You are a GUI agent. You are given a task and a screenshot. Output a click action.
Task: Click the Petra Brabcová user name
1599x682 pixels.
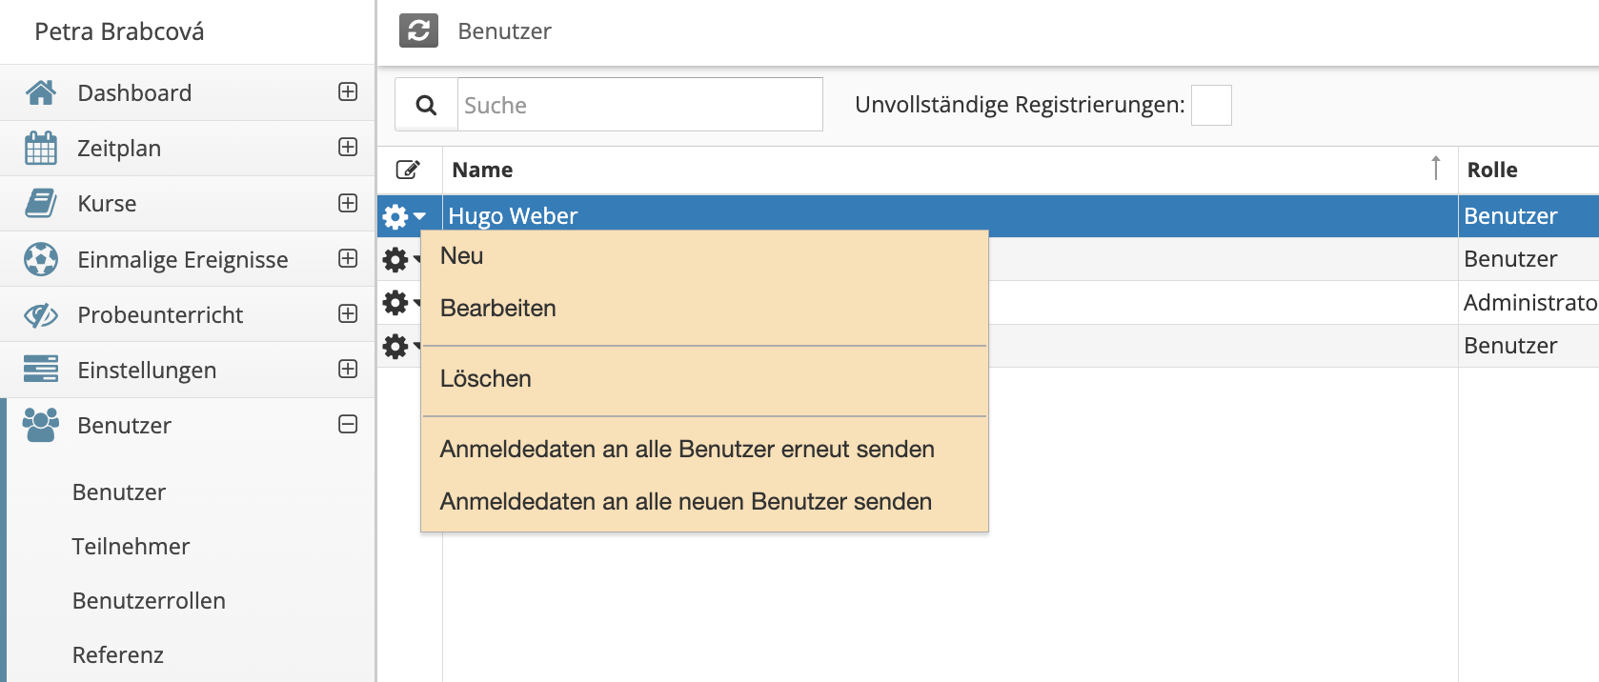point(119,31)
